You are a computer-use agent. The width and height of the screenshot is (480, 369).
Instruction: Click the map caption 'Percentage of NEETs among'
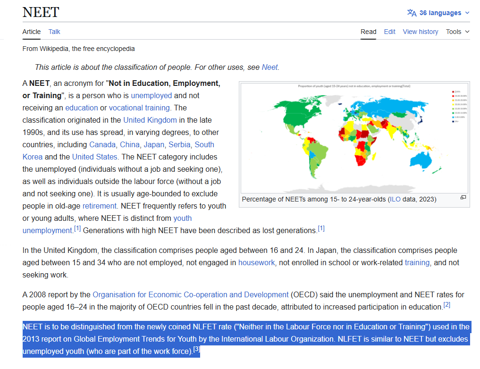pyautogui.click(x=285, y=200)
